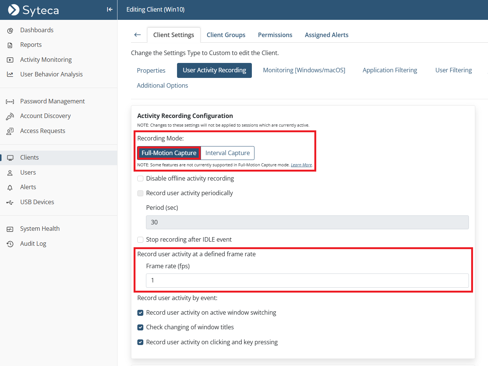Click the User Behavior Analysis chart icon
488x366 pixels.
(10, 75)
